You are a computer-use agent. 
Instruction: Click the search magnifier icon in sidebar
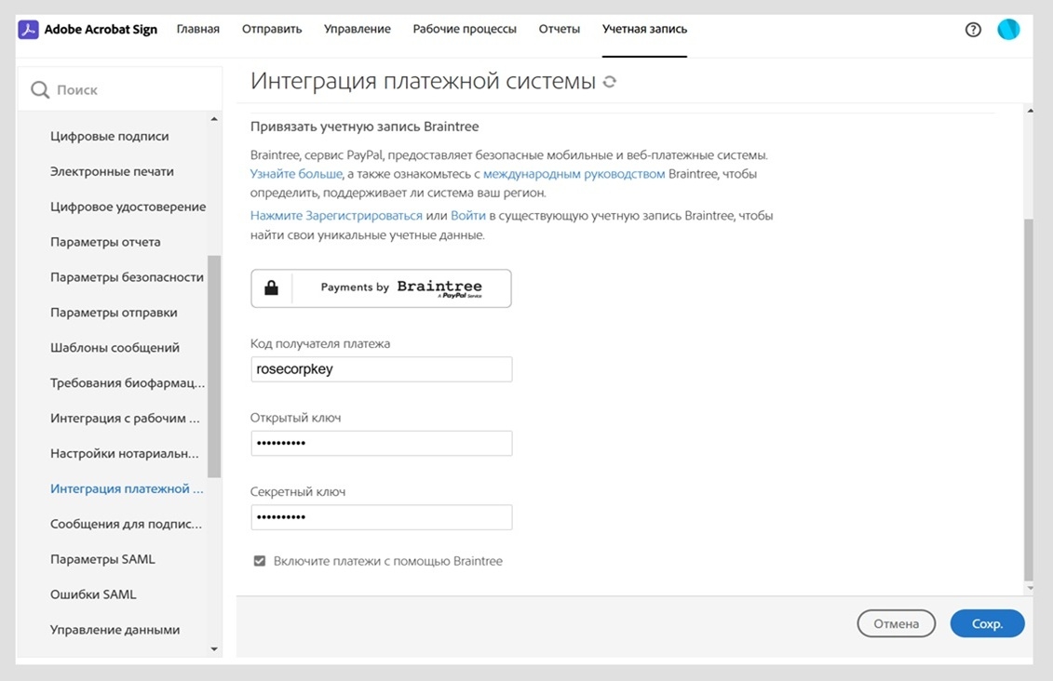(39, 88)
